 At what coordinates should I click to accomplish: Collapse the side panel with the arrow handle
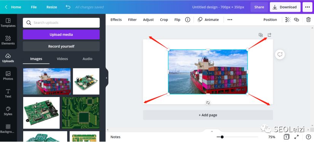pyautogui.click(x=106, y=78)
